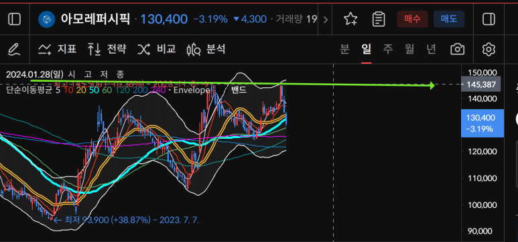518x242 pixels.
Task: Capture chart with camera icon
Action: point(458,49)
